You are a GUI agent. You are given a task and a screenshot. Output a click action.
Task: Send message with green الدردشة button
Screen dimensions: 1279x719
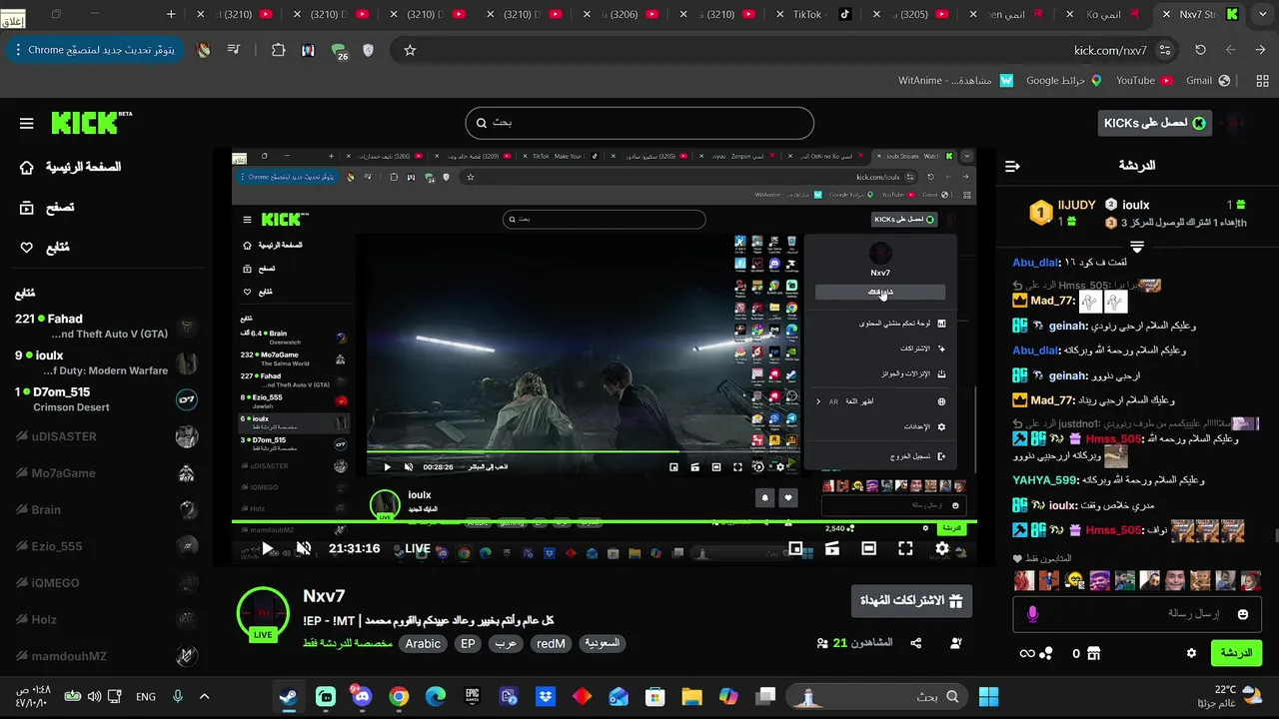point(1236,653)
